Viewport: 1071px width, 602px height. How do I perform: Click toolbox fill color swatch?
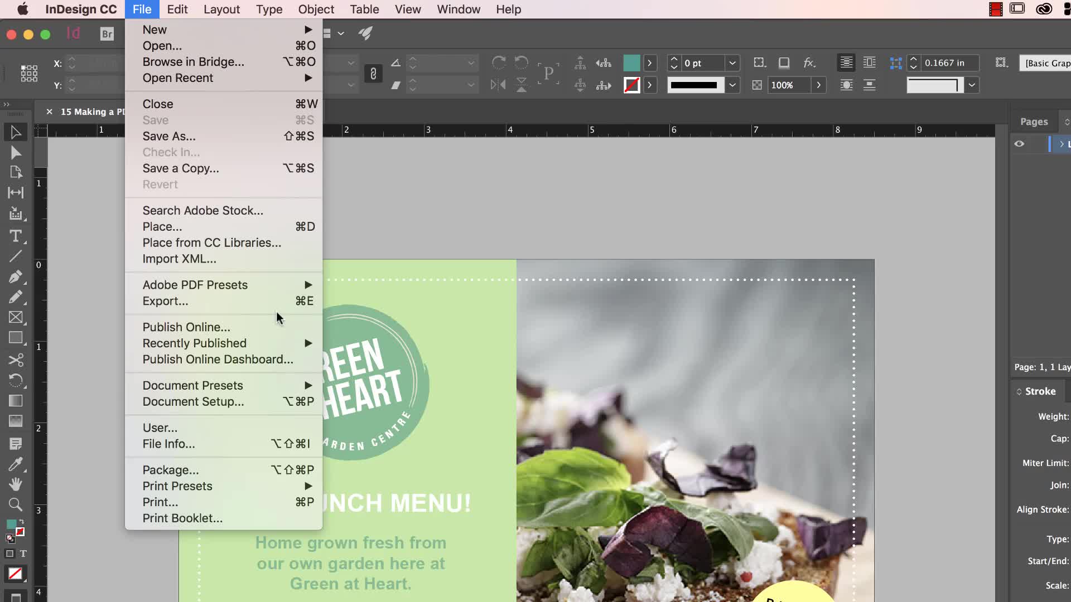point(11,525)
